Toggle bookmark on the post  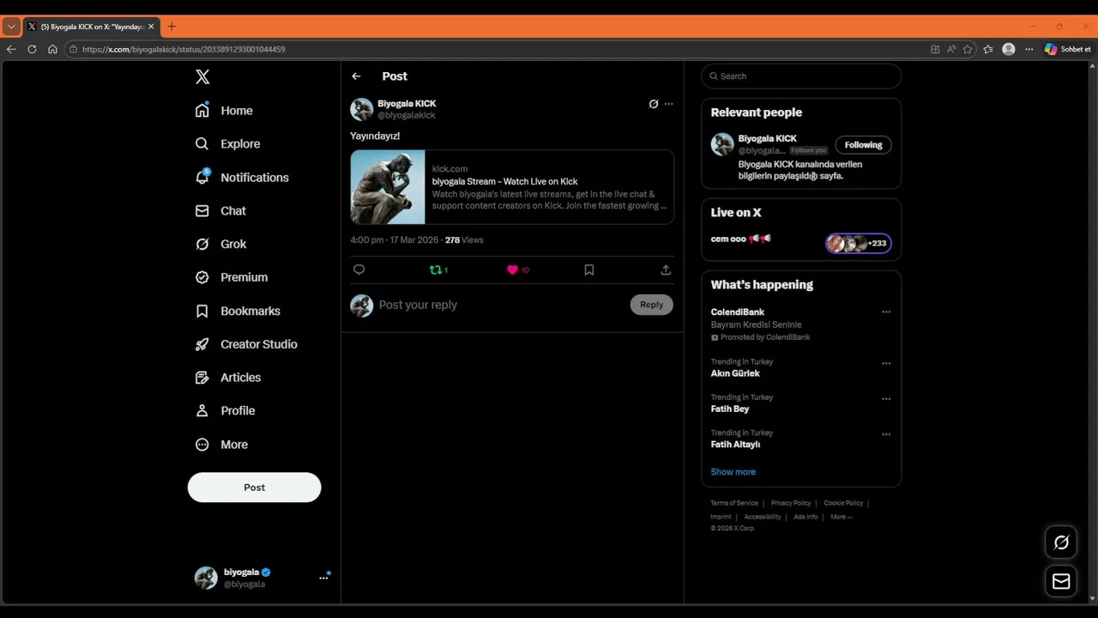[x=589, y=270]
